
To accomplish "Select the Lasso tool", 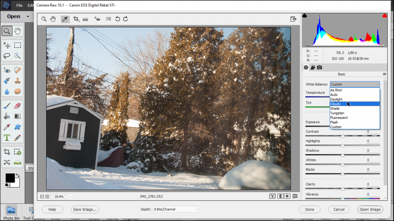I will point(7,56).
